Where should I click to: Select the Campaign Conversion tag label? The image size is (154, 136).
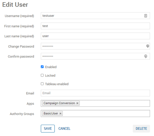(x=59, y=103)
